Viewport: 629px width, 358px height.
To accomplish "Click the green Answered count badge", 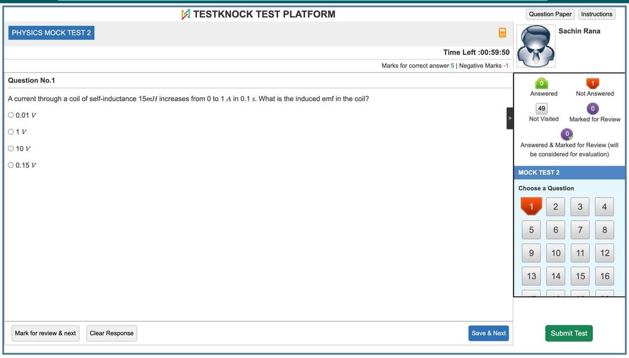I will click(541, 83).
